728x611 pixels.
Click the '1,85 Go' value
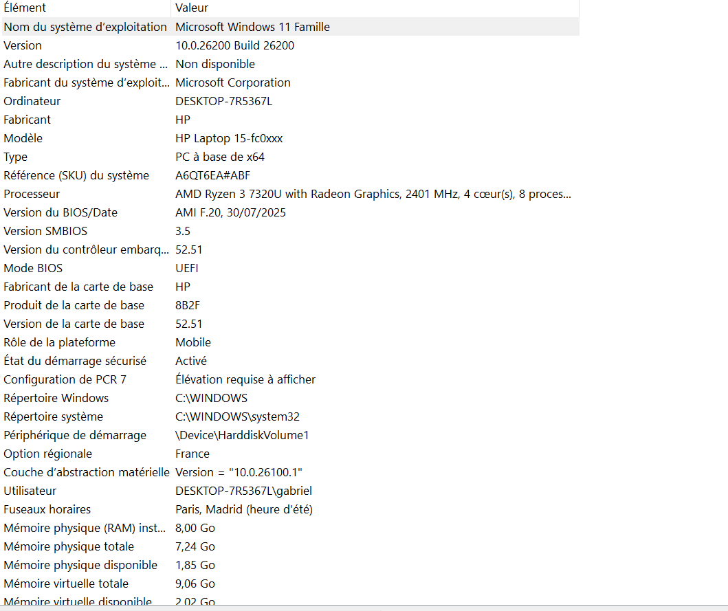(195, 566)
